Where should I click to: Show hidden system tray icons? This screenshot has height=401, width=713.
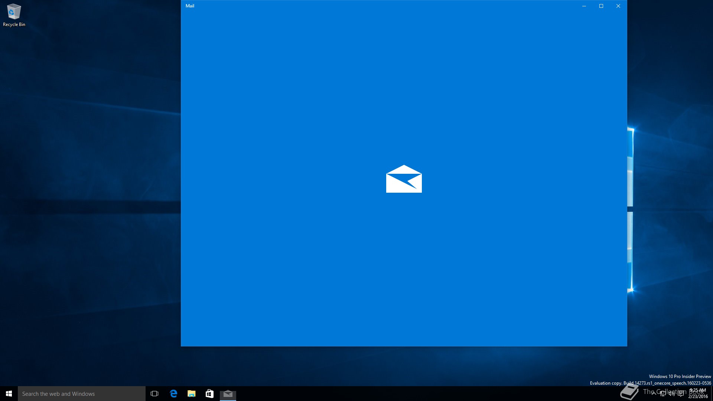654,394
